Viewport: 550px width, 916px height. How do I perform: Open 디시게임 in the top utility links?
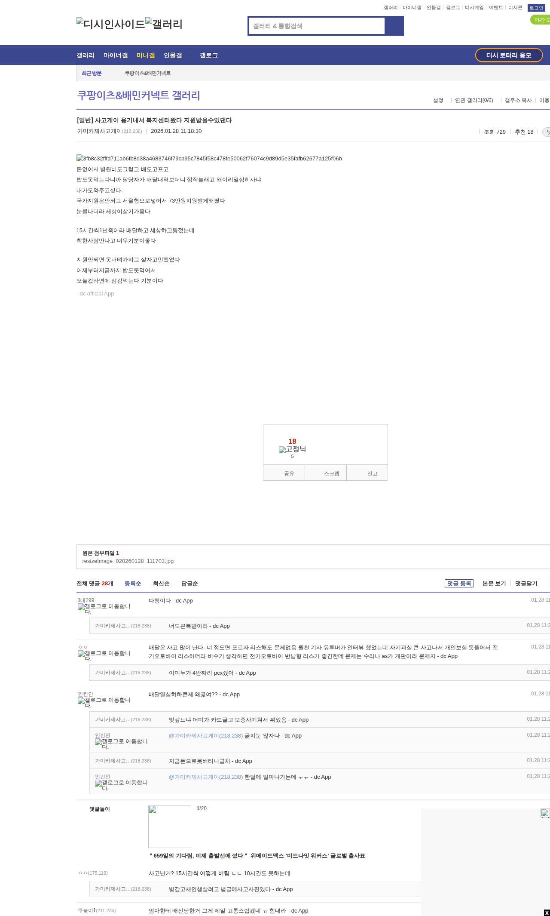coord(474,8)
